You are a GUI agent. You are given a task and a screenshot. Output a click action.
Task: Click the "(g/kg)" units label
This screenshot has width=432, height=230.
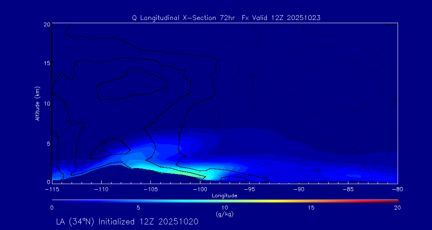224,214
